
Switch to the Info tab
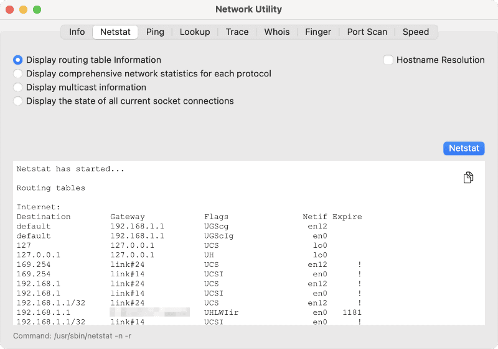tap(77, 32)
